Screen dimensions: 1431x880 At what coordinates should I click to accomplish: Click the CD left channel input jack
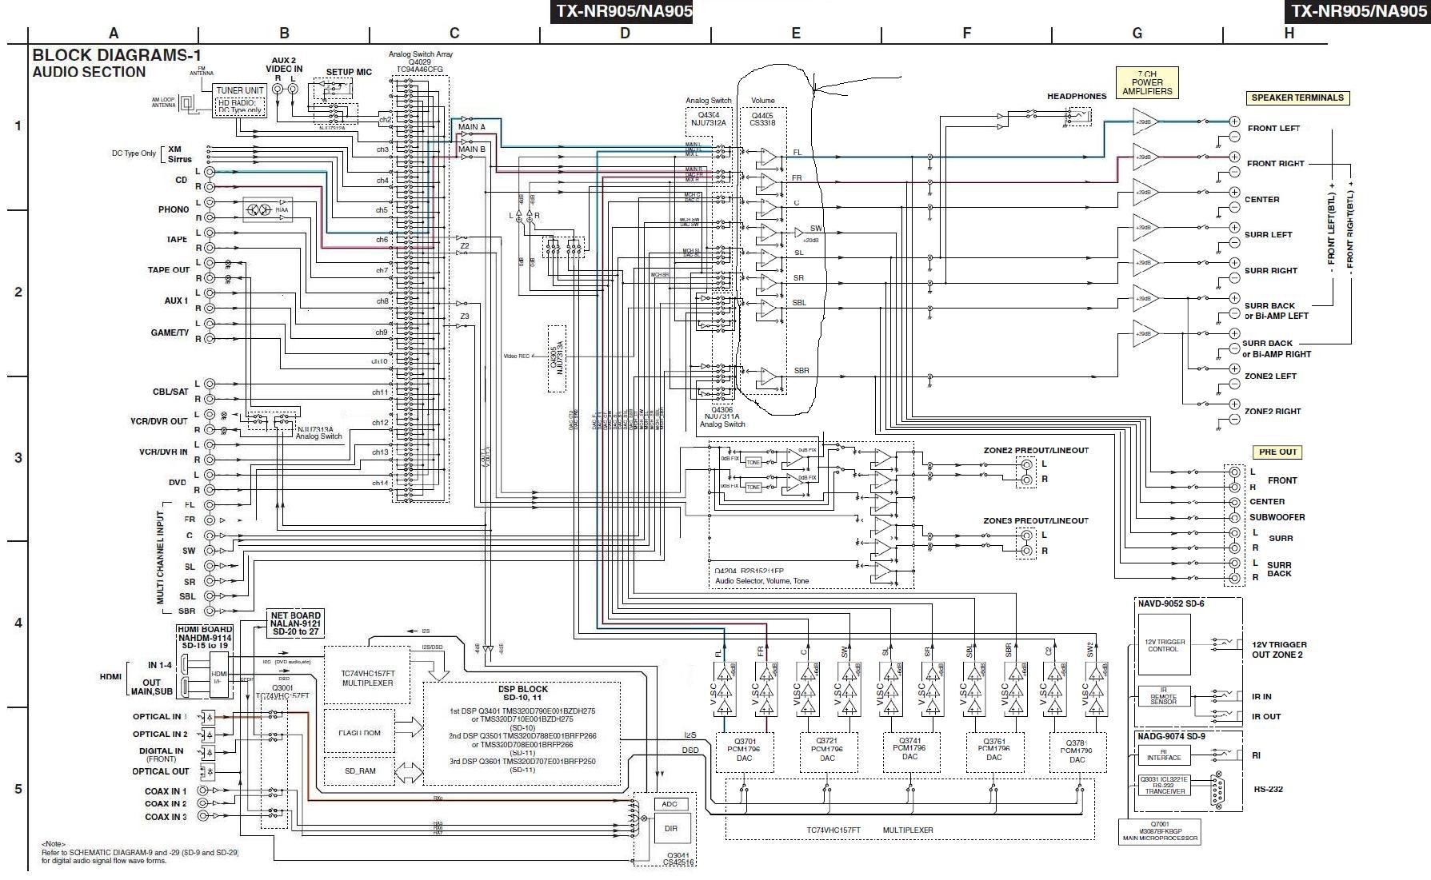point(210,172)
